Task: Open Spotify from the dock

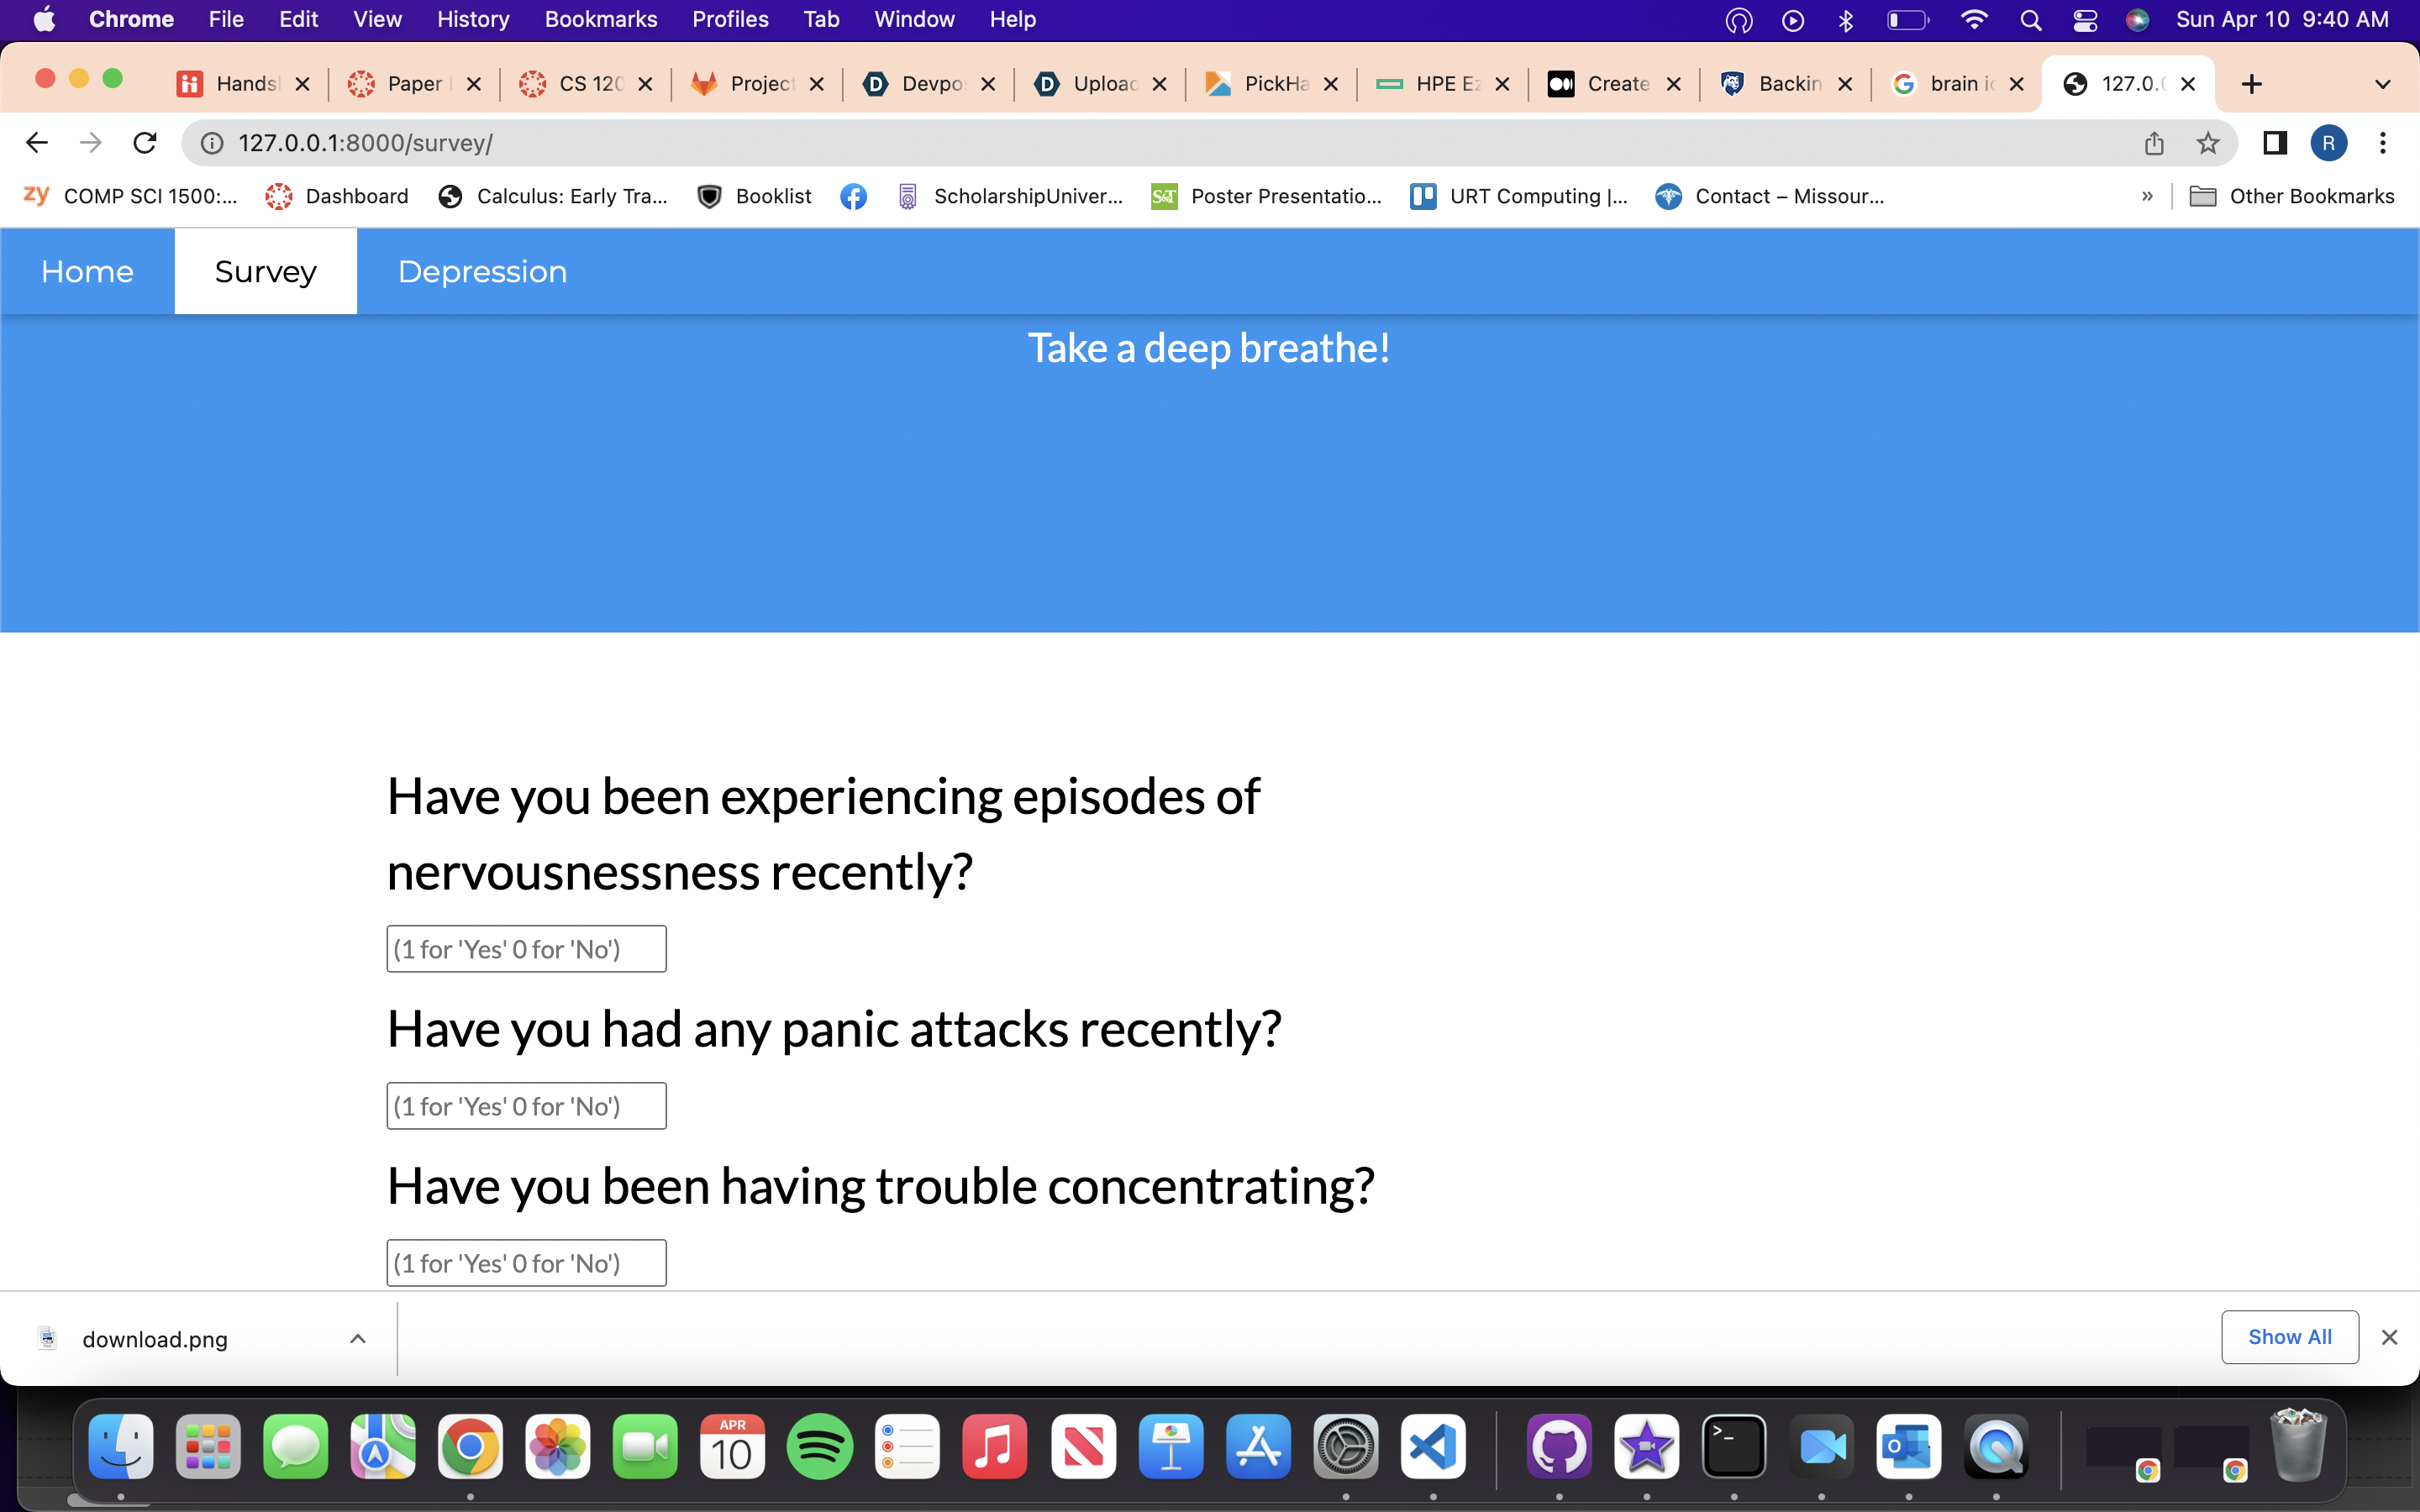Action: 819,1446
